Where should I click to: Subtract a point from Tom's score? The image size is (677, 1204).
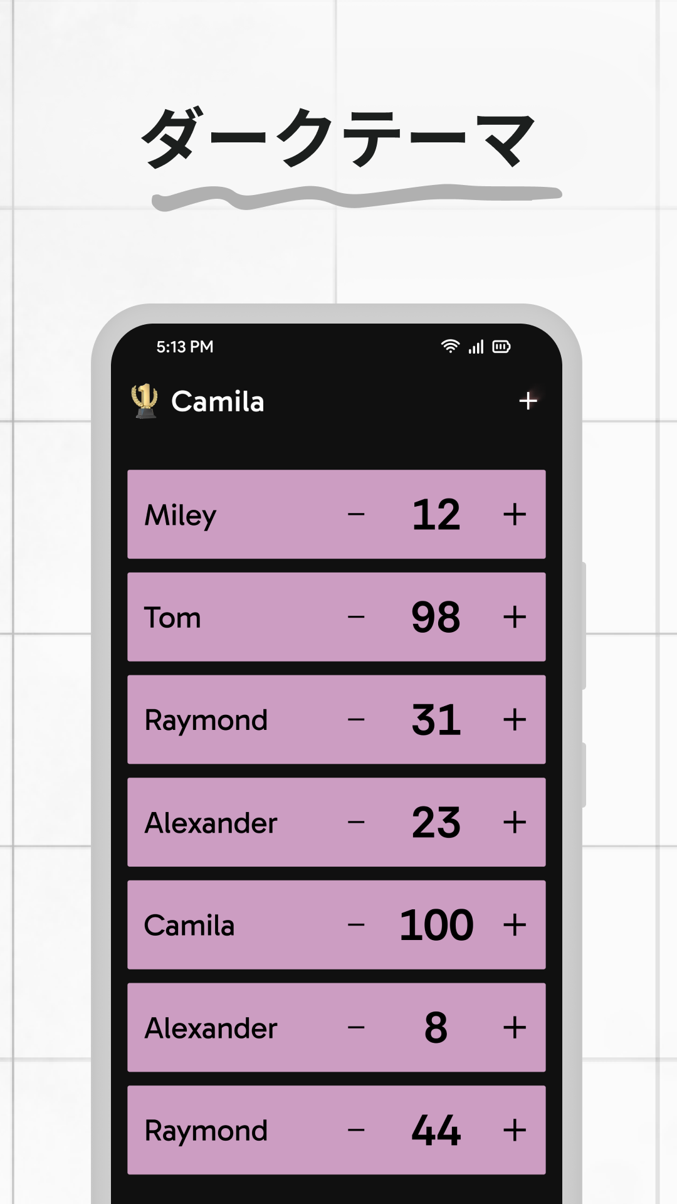click(356, 617)
